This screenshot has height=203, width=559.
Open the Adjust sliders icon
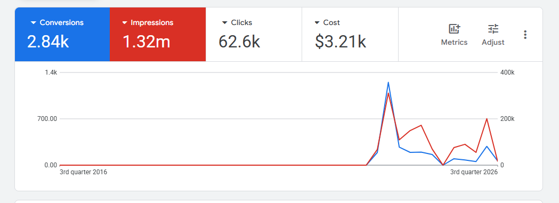coord(493,29)
